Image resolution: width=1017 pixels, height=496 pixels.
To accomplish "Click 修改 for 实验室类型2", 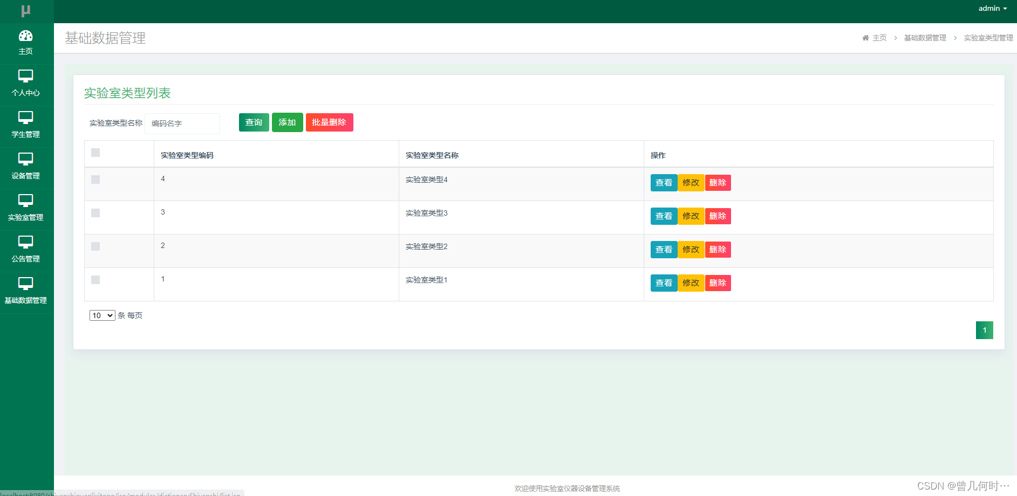I will point(691,250).
